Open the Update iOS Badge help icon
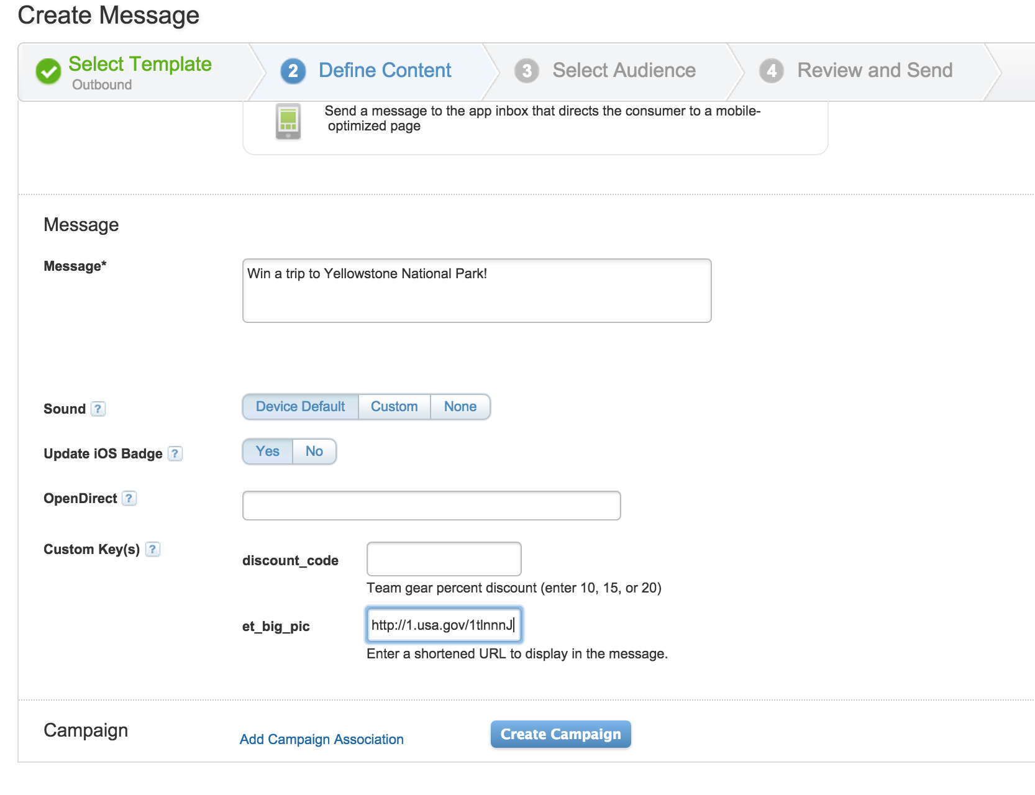 pos(175,453)
